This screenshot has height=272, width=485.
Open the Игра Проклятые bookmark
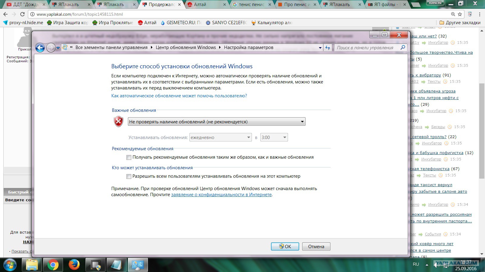point(113,22)
